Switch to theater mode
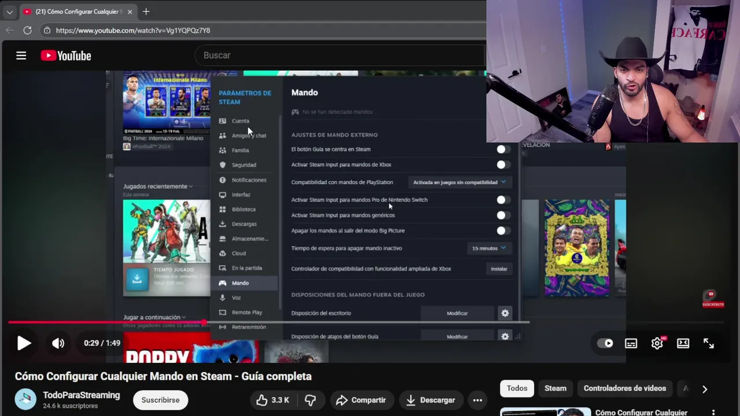Screen dimensions: 740x416 [x=683, y=343]
